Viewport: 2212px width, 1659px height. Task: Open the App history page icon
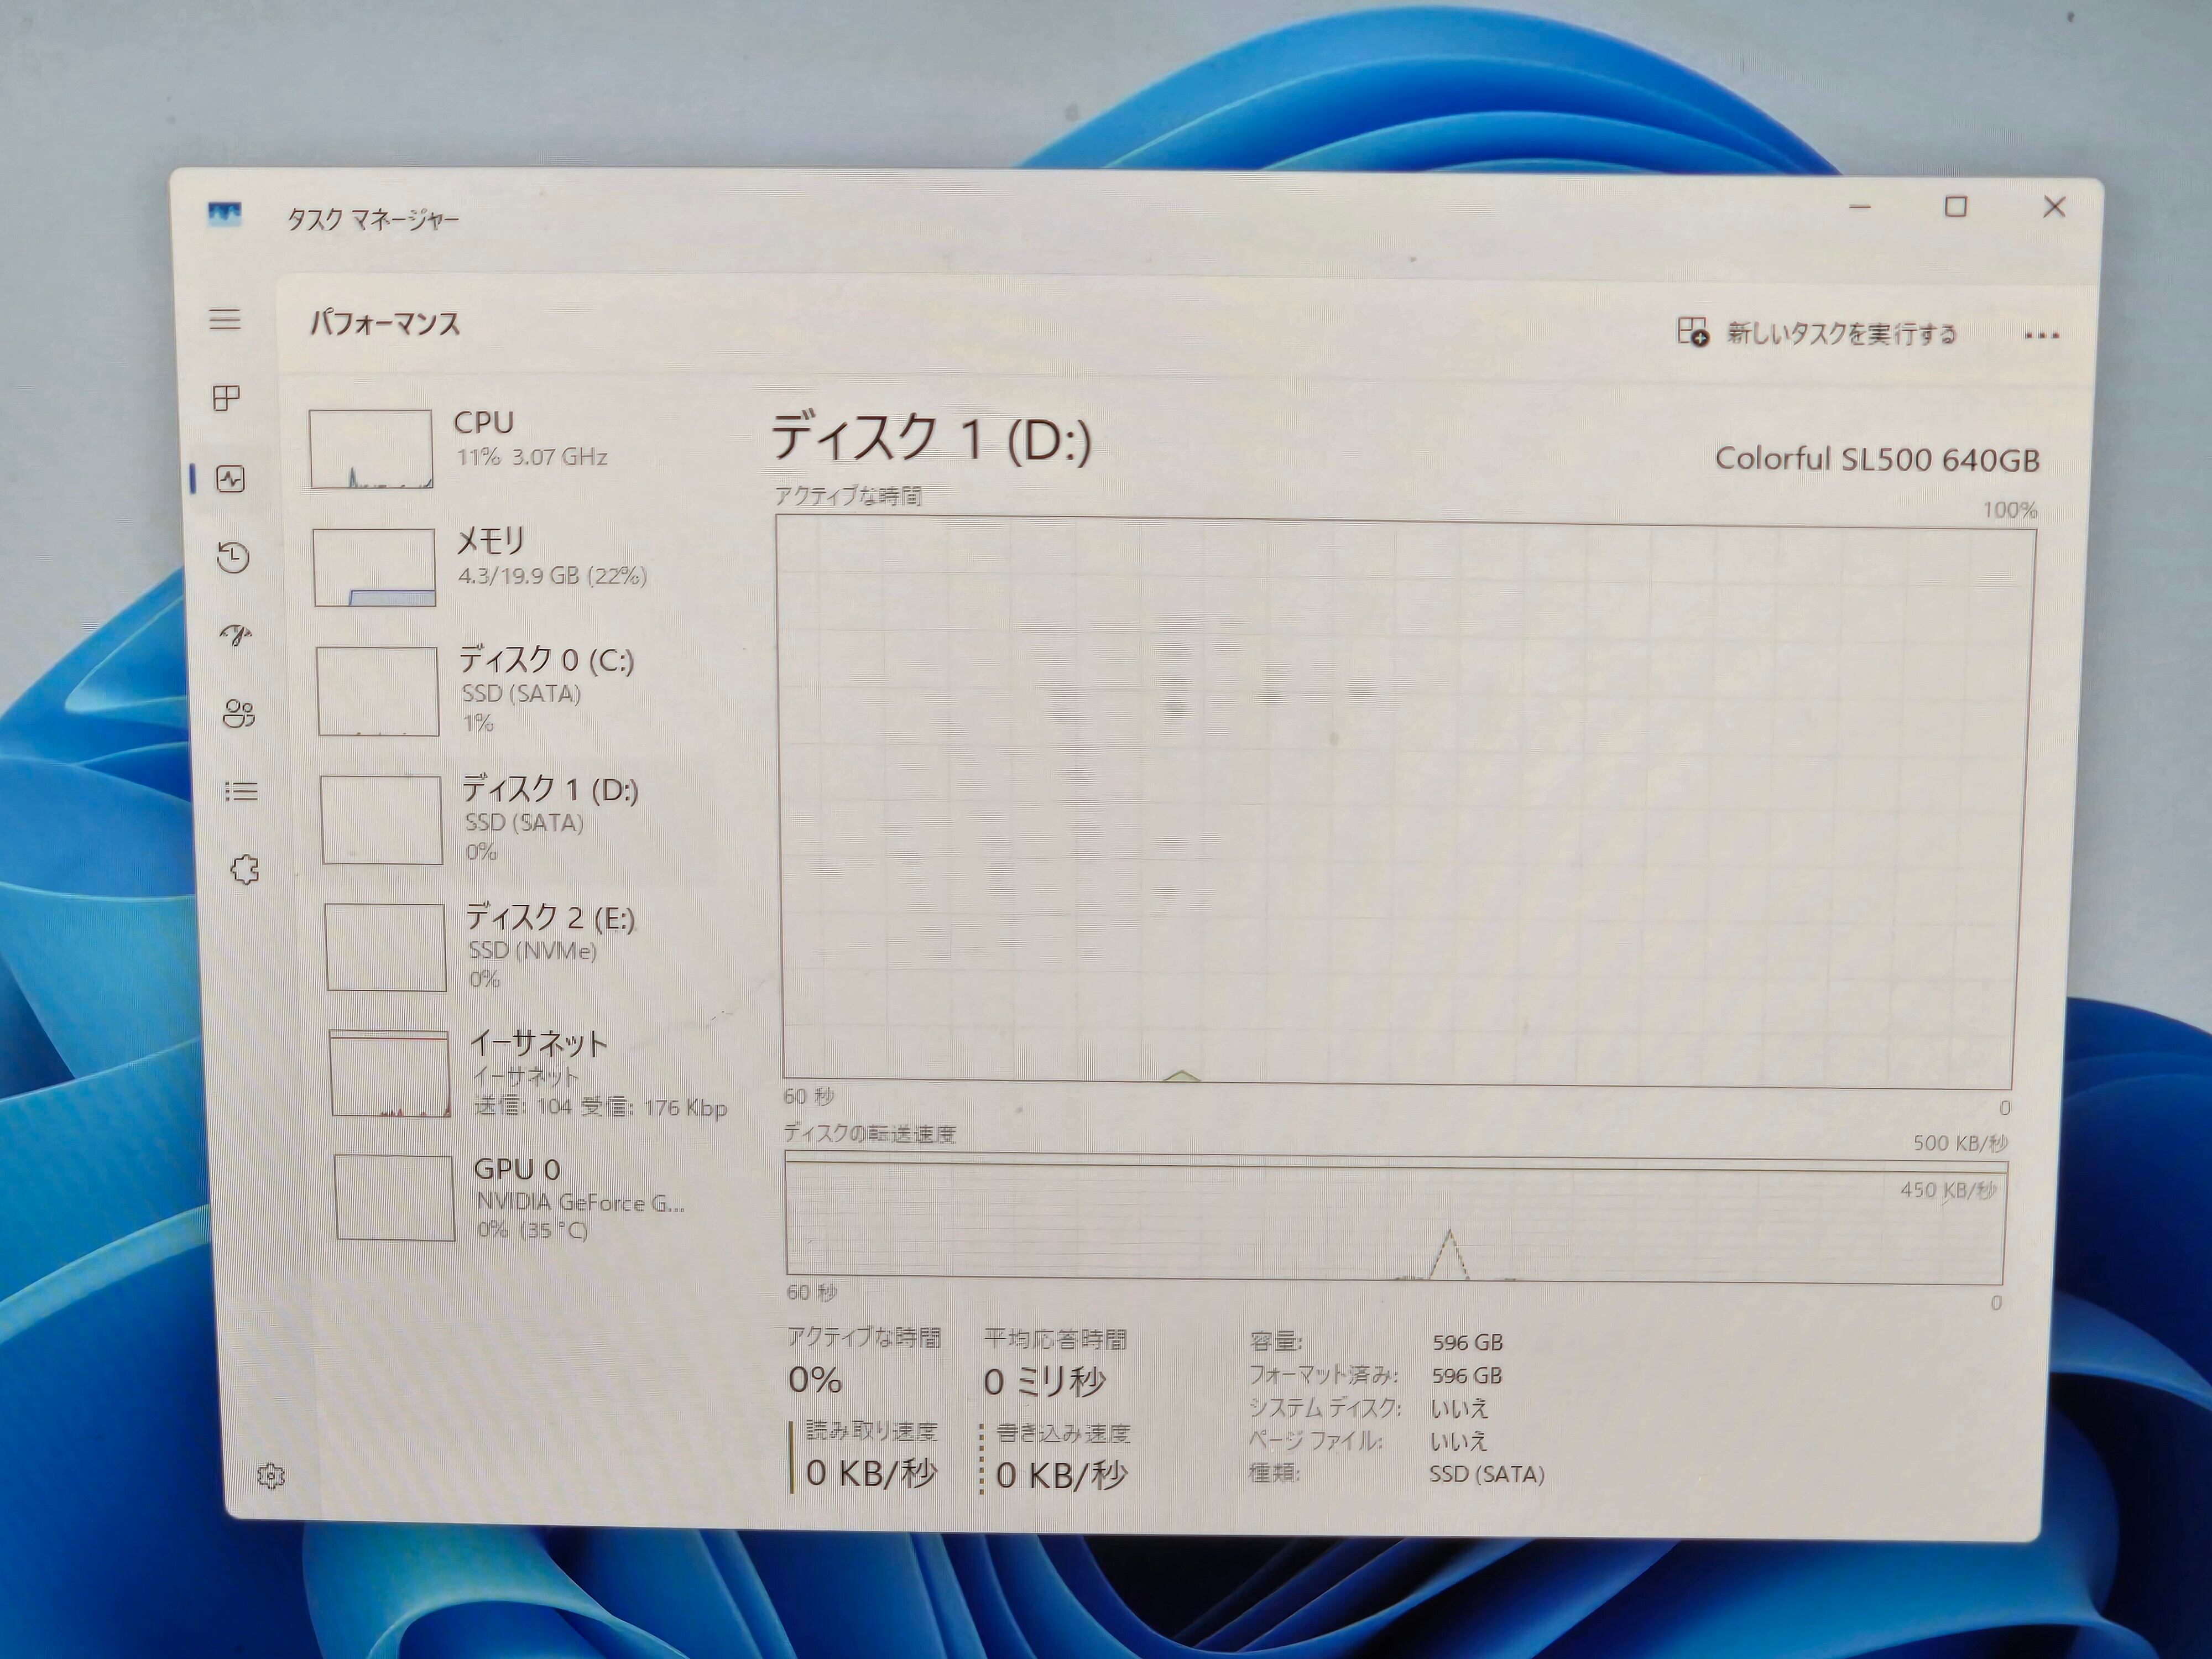point(233,557)
